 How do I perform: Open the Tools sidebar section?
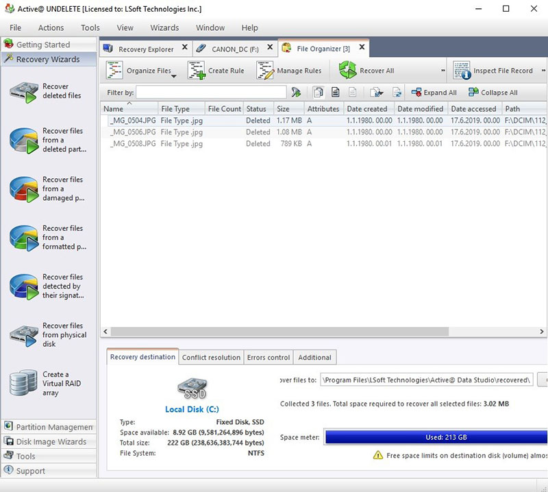49,456
